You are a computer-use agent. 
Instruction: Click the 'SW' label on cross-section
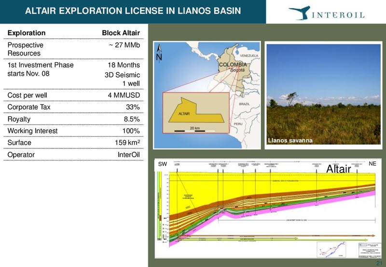[163, 164]
